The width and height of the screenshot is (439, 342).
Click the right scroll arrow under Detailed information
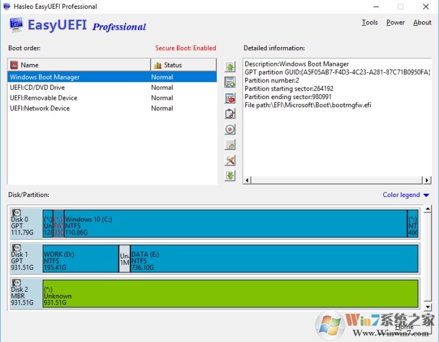(x=426, y=180)
